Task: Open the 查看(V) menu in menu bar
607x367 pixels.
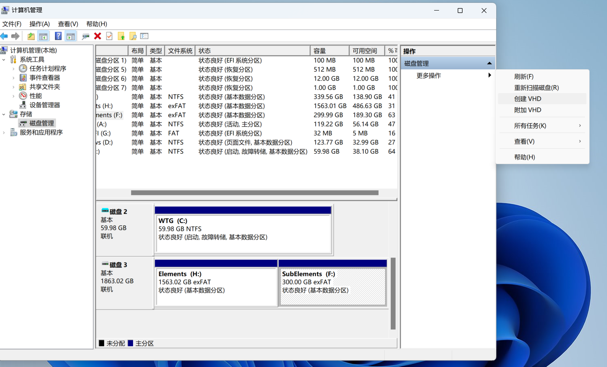Action: 68,24
